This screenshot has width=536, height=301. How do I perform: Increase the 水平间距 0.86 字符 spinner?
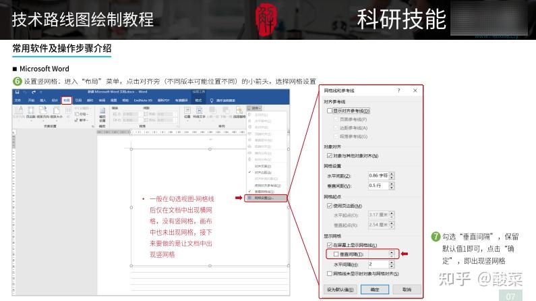[x=392, y=173]
